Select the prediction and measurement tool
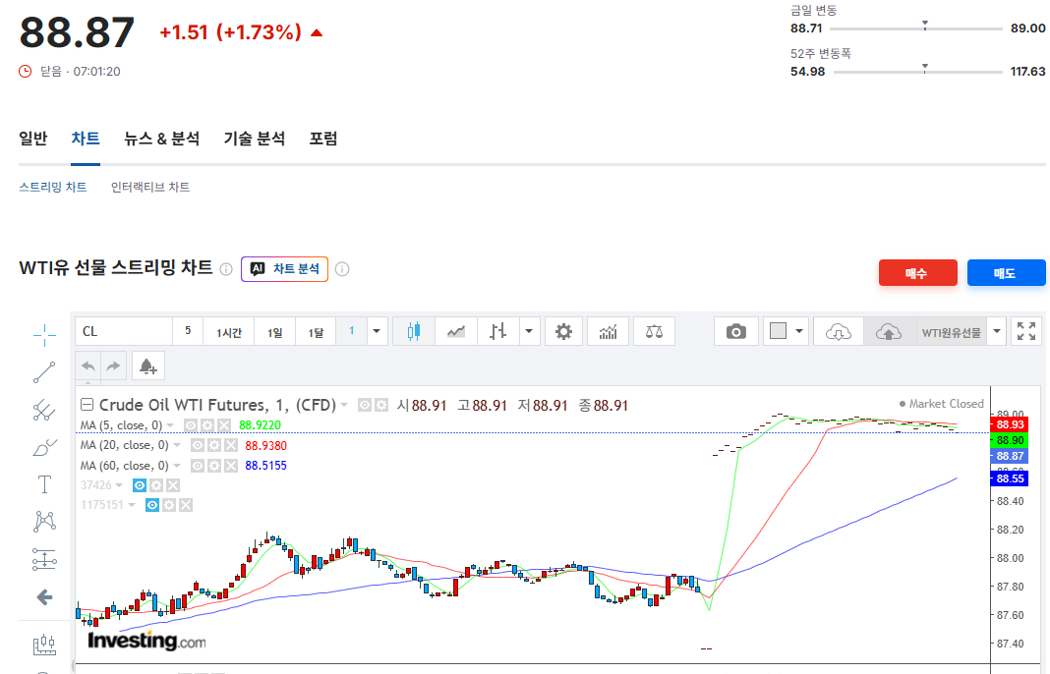Viewport: 1050px width, 674px height. pyautogui.click(x=45, y=559)
